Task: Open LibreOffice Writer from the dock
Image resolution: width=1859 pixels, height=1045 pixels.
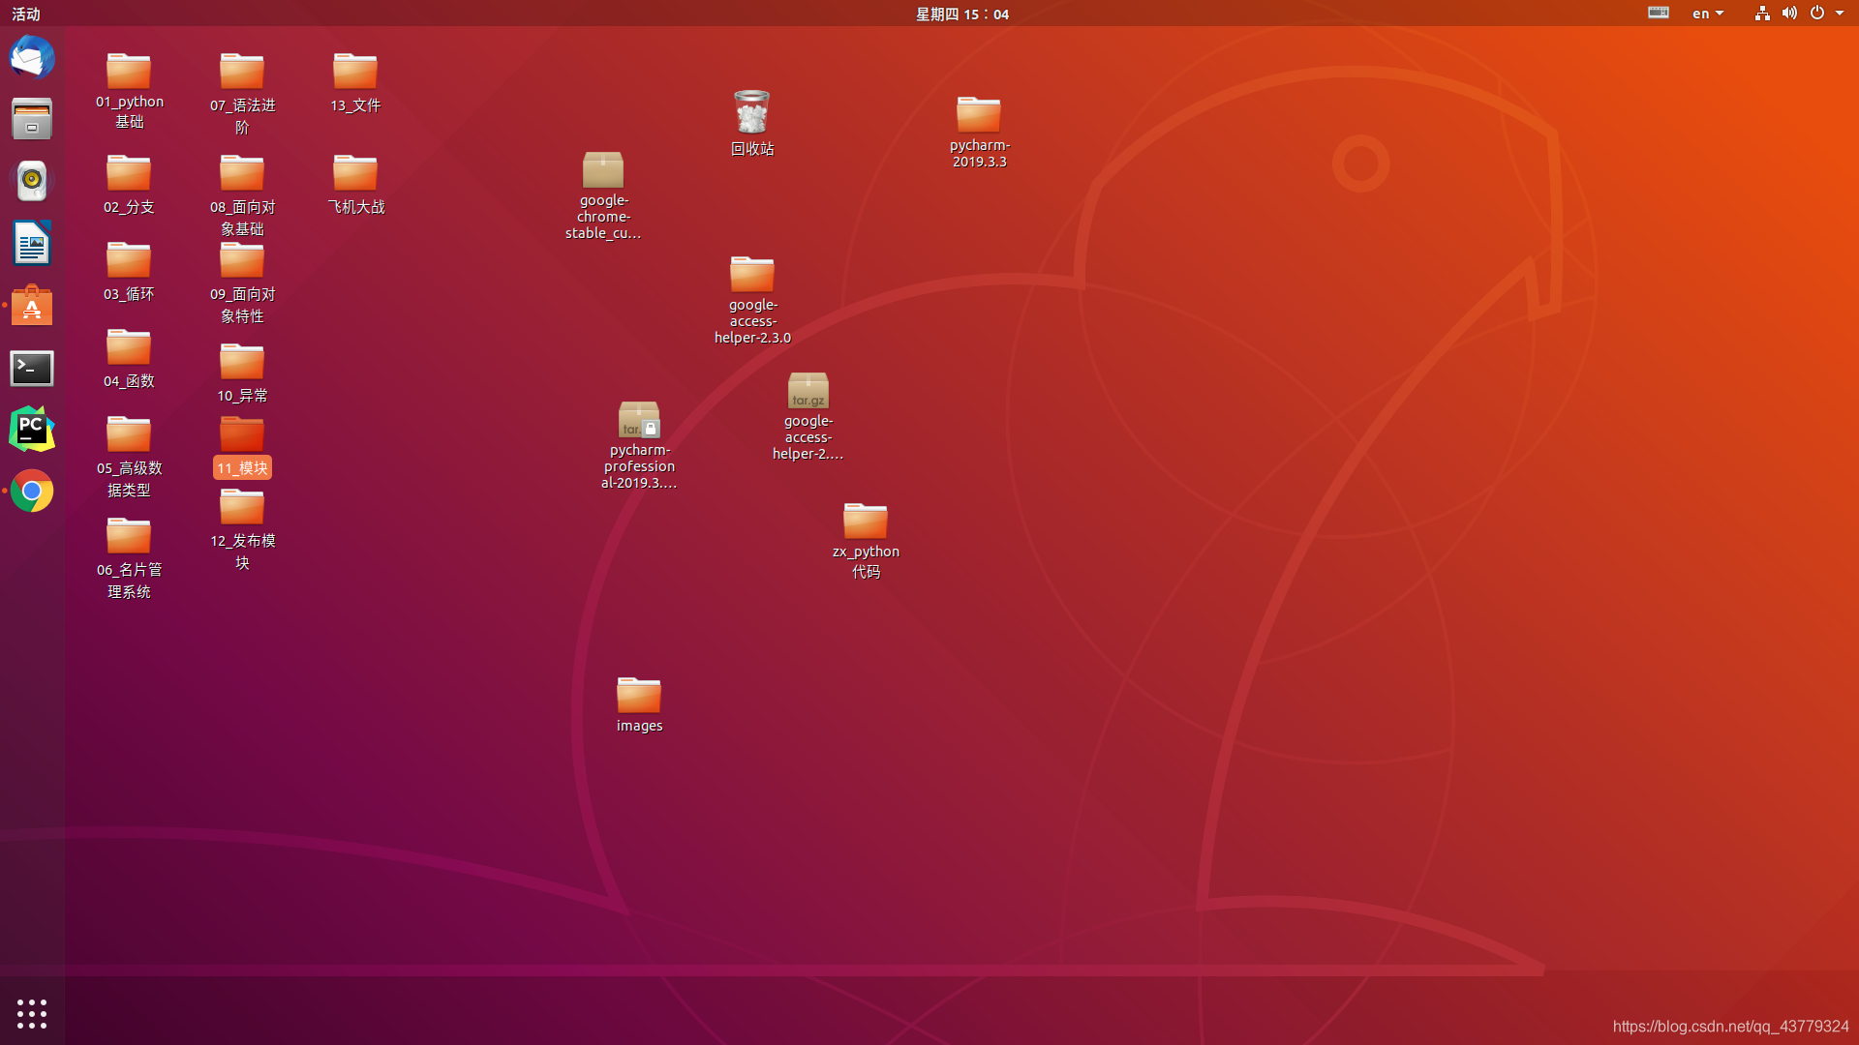Action: (x=32, y=243)
